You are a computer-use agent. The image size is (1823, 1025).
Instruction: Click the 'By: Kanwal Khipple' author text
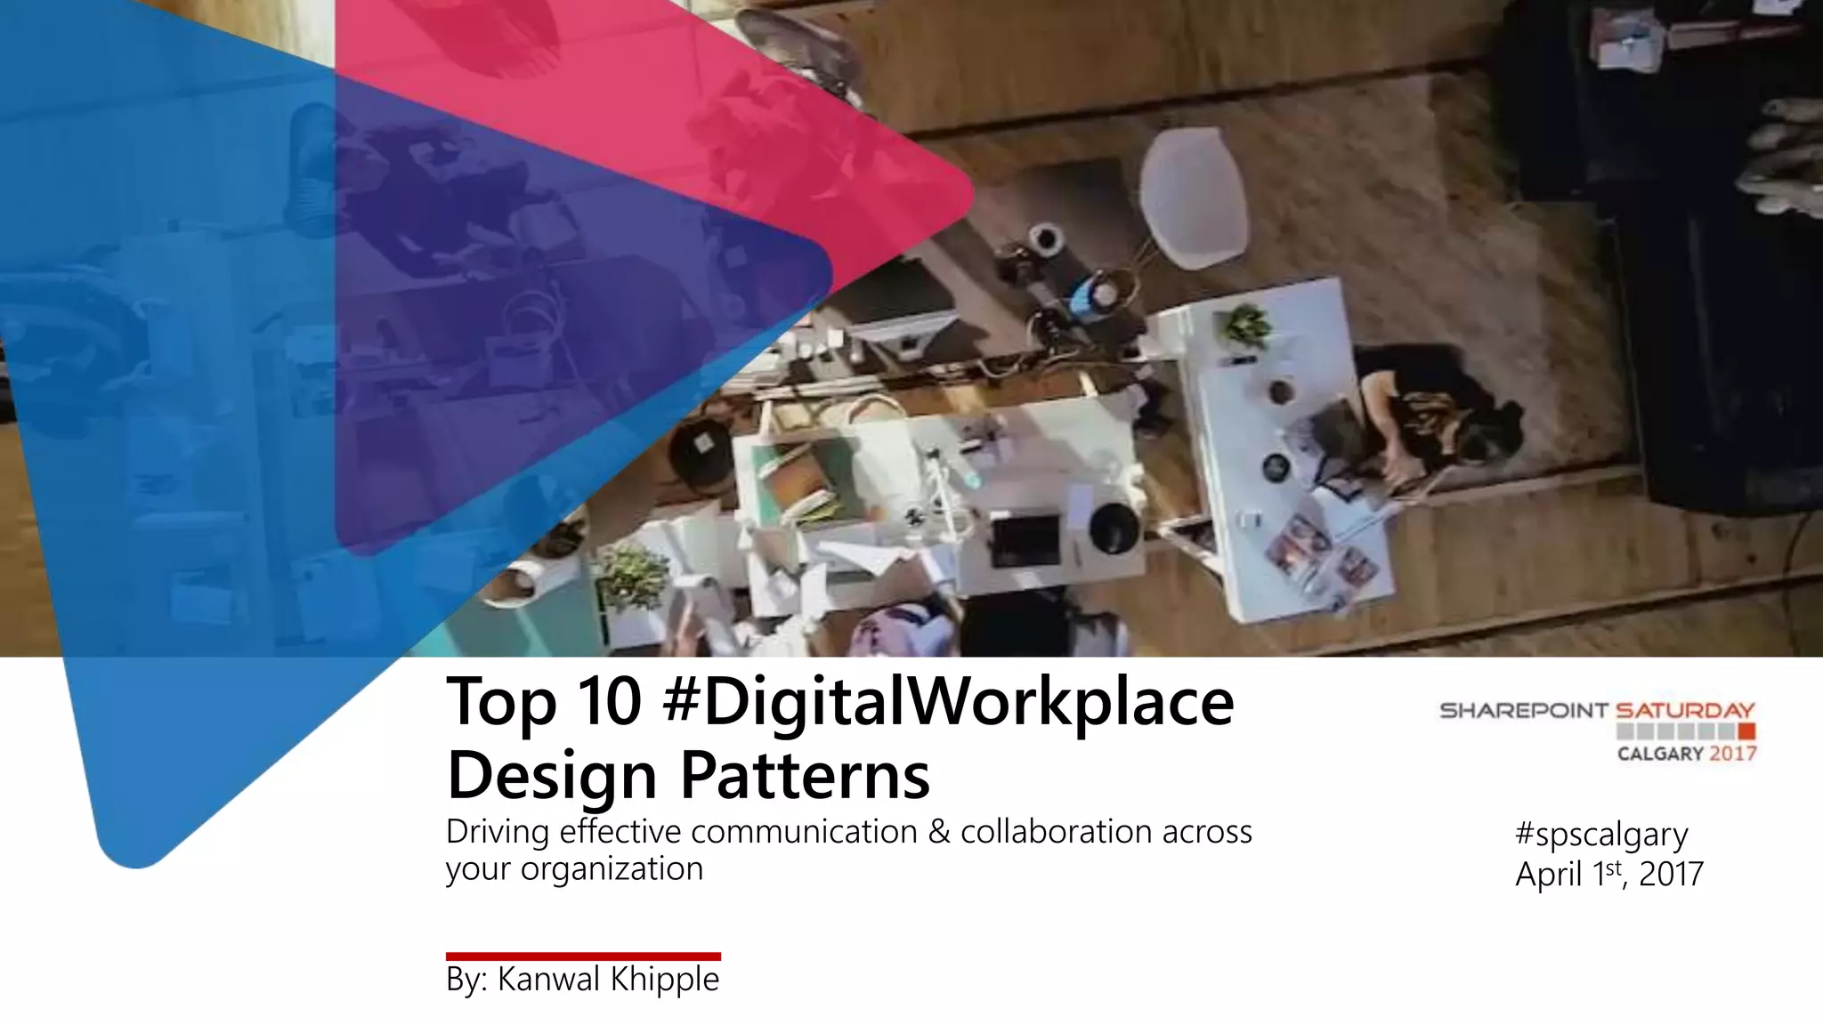[582, 980]
